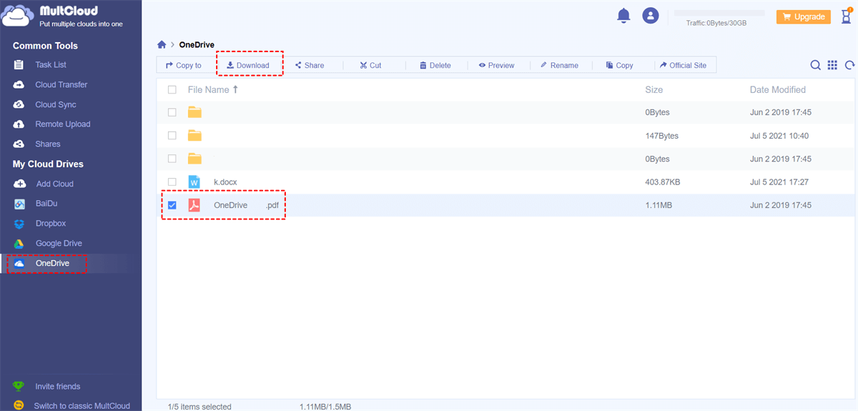Select the Dropbox drive entry
858x411 pixels.
coord(51,224)
